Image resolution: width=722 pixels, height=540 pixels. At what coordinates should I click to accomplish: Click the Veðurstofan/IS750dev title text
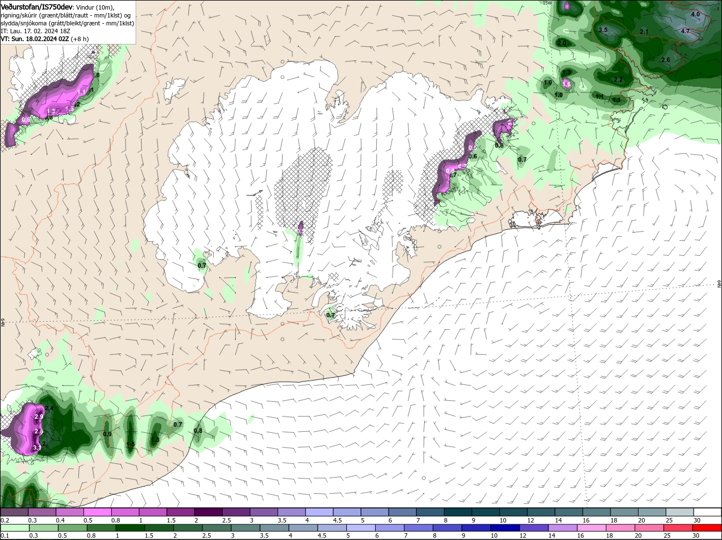pos(36,6)
